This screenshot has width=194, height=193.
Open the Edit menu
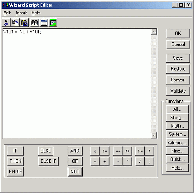[x=7, y=13]
